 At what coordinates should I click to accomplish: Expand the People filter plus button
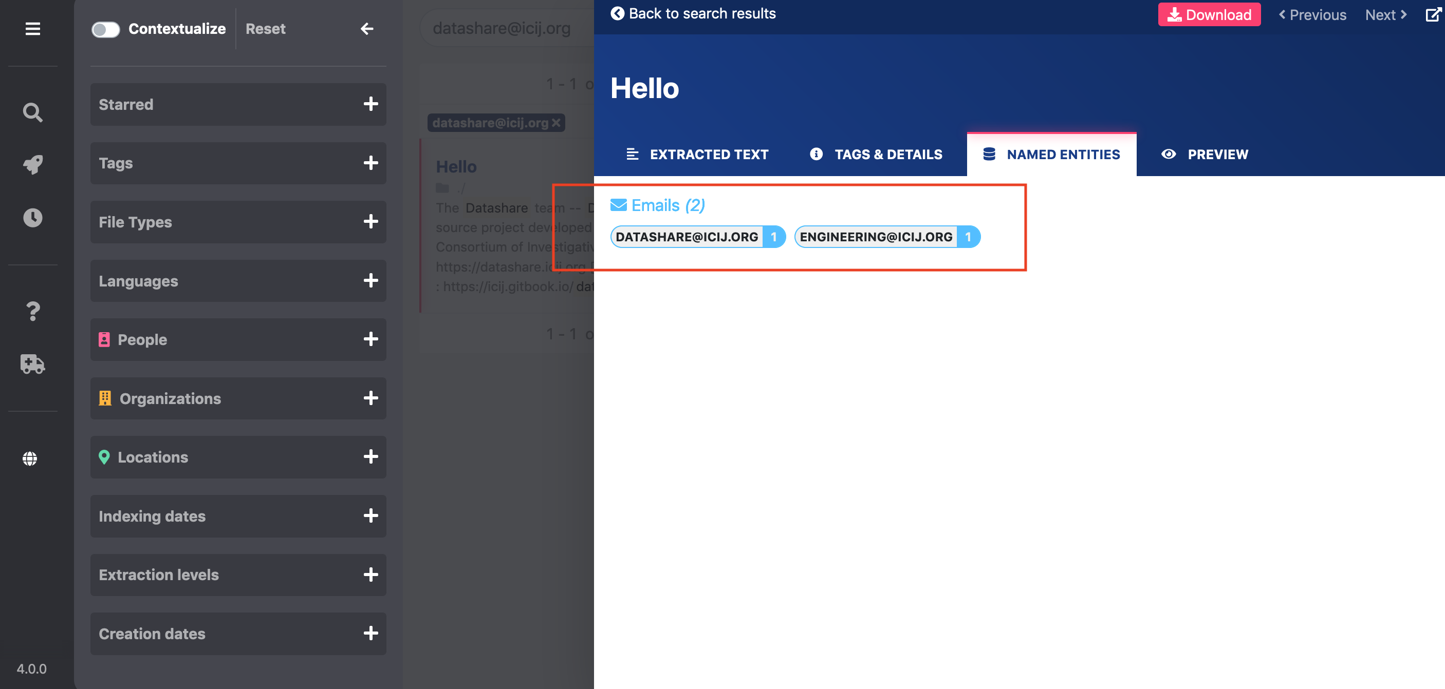point(371,339)
